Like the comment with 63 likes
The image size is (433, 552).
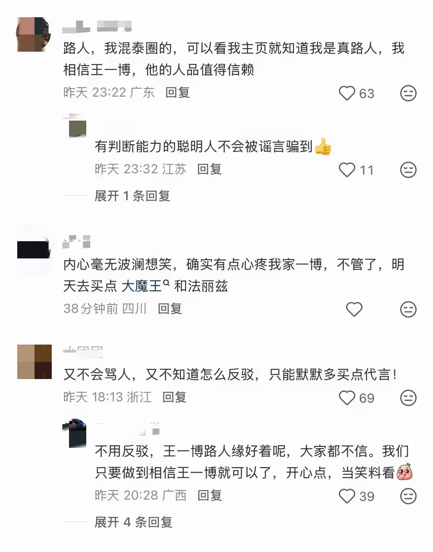(347, 93)
